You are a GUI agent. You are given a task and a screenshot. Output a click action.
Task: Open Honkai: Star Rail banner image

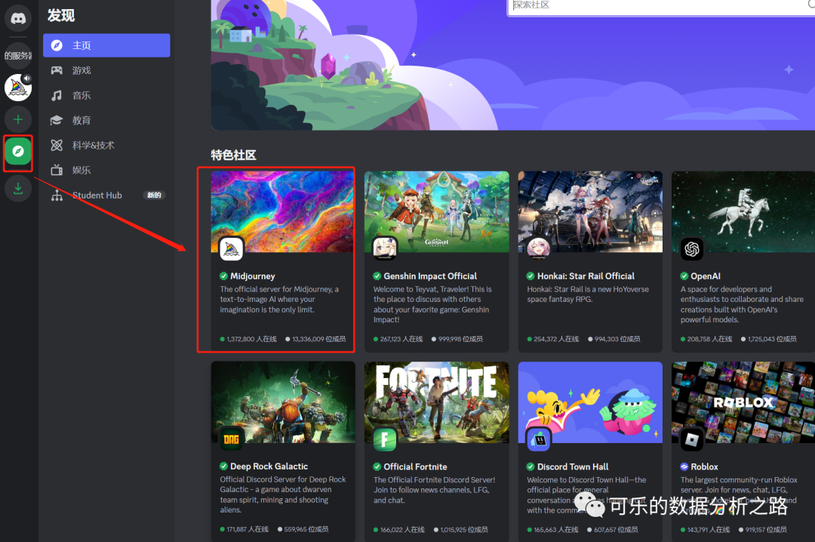[x=590, y=211]
